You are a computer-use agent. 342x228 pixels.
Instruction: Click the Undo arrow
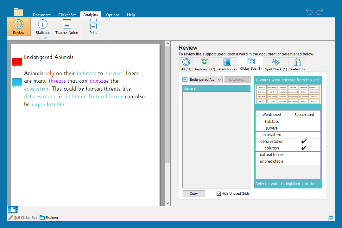click(x=309, y=12)
